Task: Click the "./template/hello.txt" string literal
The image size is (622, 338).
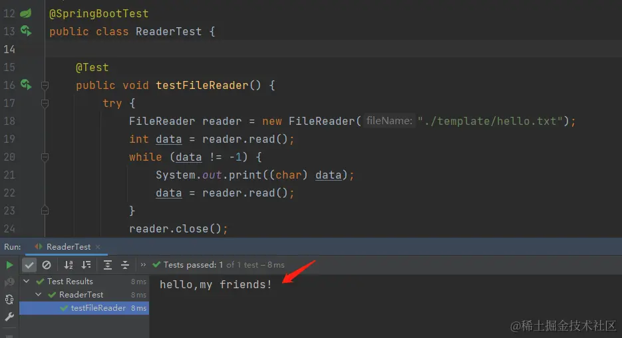Action: (x=490, y=121)
